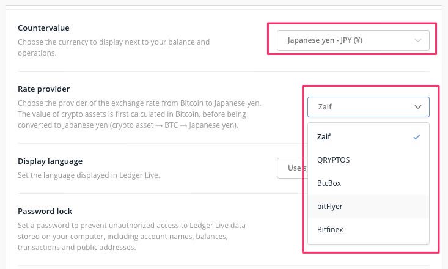Collapse the Rate provider dropdown showing Zaif

[x=368, y=106]
